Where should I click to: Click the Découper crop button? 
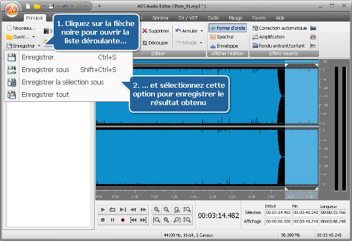click(156, 43)
